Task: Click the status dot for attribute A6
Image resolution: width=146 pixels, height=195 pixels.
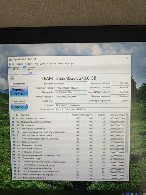Action: pyautogui.click(x=14, y=148)
